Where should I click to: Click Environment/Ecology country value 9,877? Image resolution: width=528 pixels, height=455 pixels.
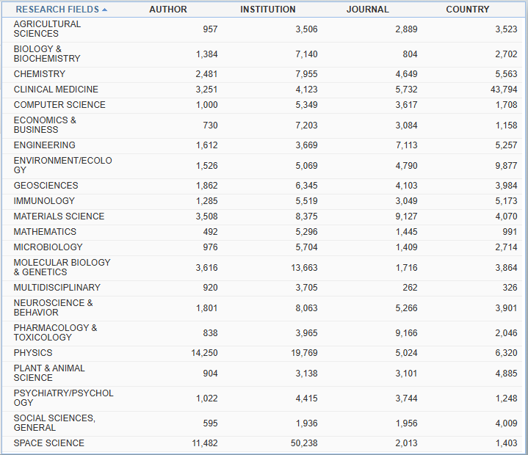coord(506,166)
